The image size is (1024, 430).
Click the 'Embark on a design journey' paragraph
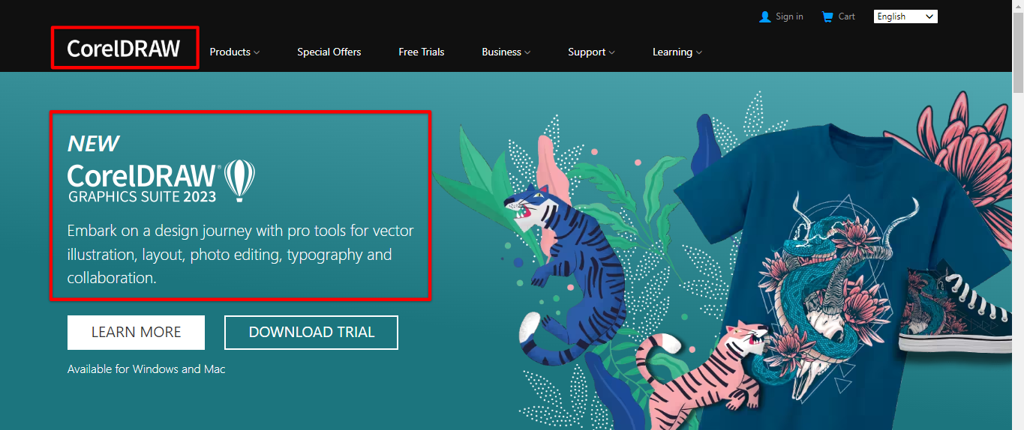240,254
